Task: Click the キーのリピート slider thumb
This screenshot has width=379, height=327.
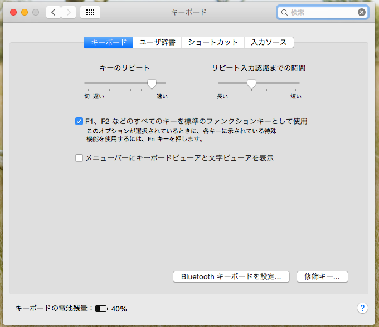Action: click(x=152, y=83)
